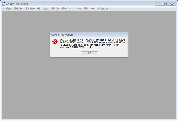Viewport: 178px width, 121px height.
Task: Open the 선택(S) menu
Action: click(55, 9)
